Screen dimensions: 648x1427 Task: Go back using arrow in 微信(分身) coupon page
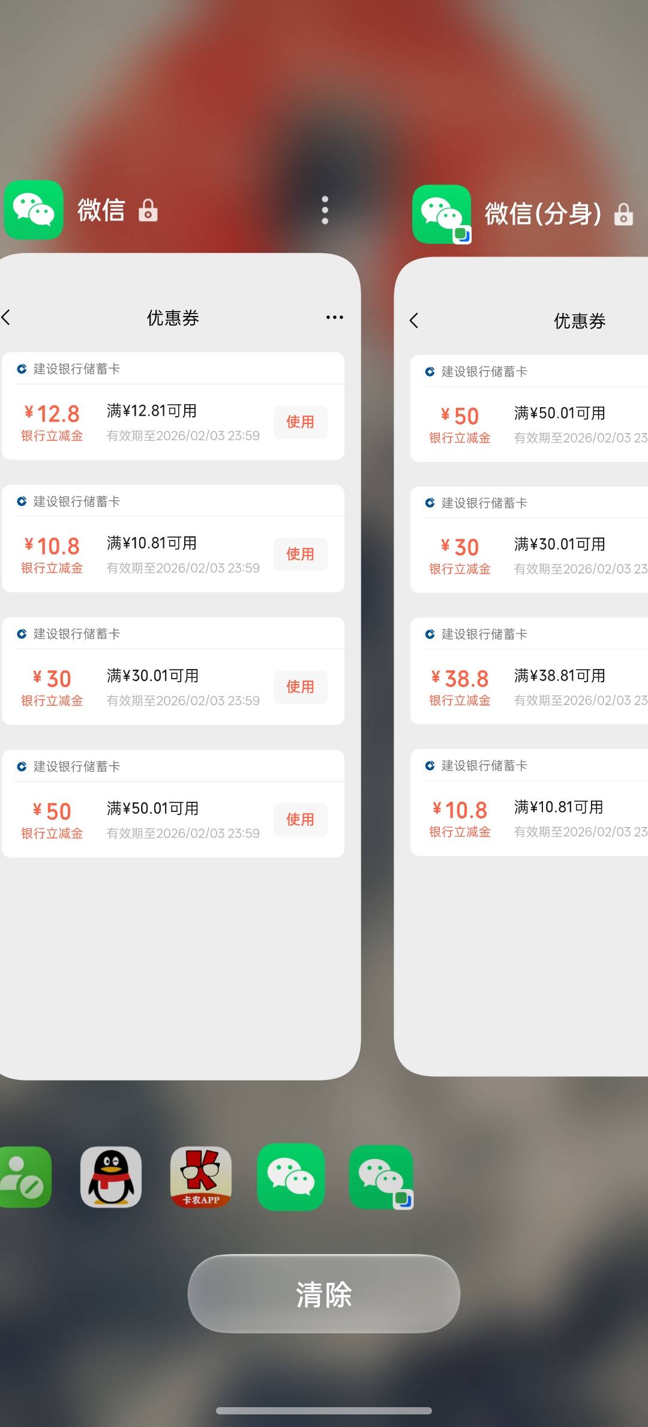tap(414, 321)
